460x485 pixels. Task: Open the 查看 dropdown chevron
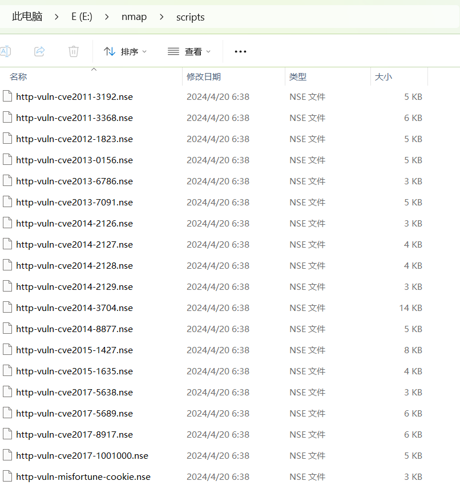pos(209,51)
